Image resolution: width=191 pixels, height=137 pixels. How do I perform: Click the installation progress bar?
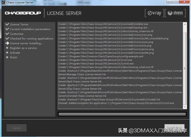(122, 114)
